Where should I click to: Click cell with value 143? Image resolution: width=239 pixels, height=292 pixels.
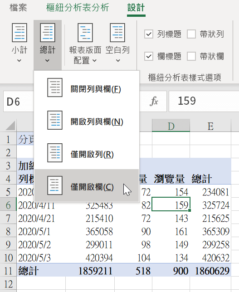pyautogui.click(x=171, y=218)
